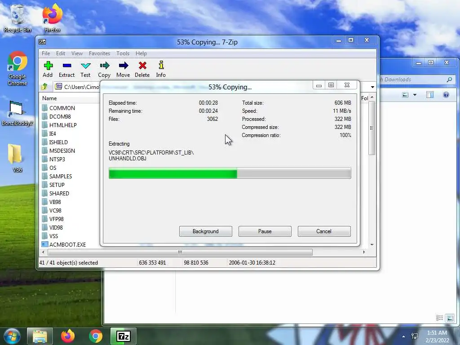
Task: Select the SETUP folder
Action: [x=53, y=185]
